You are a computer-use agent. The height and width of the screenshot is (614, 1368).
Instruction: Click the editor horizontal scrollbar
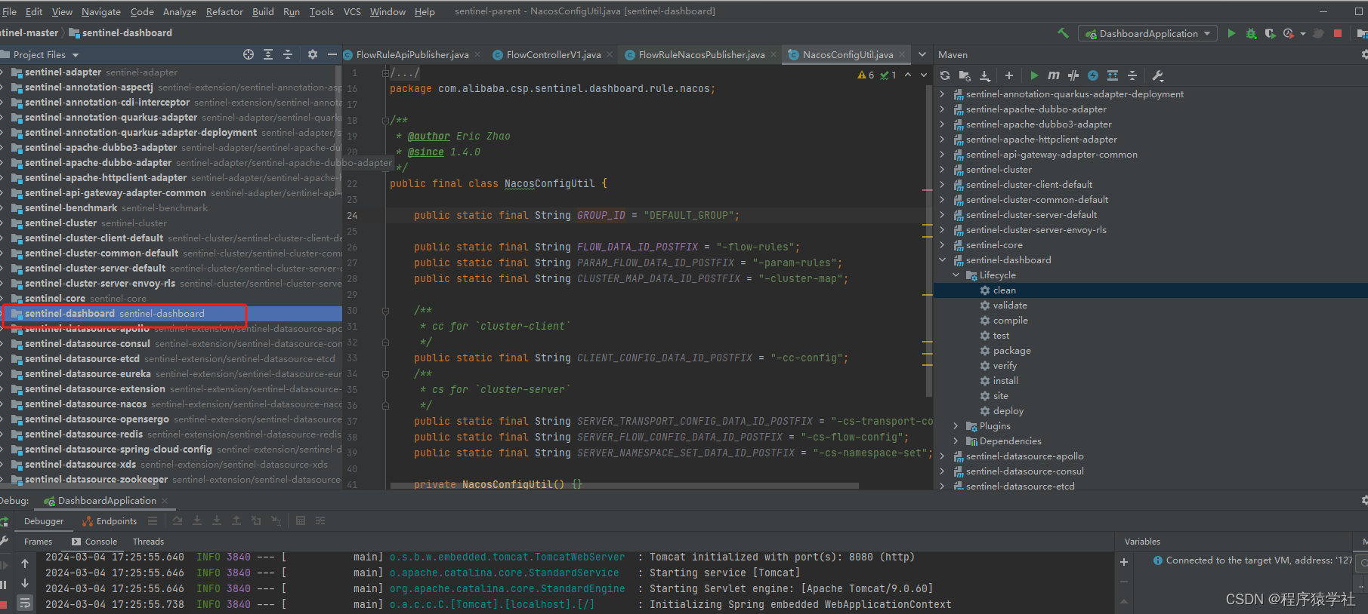pos(624,486)
